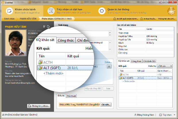Open PHẠM HỮU TÂM breadcrumb item

click(28, 19)
